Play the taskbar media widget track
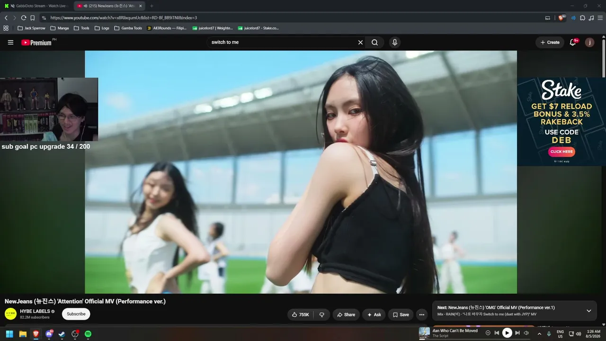Viewport: 606px width, 341px height. 507,333
